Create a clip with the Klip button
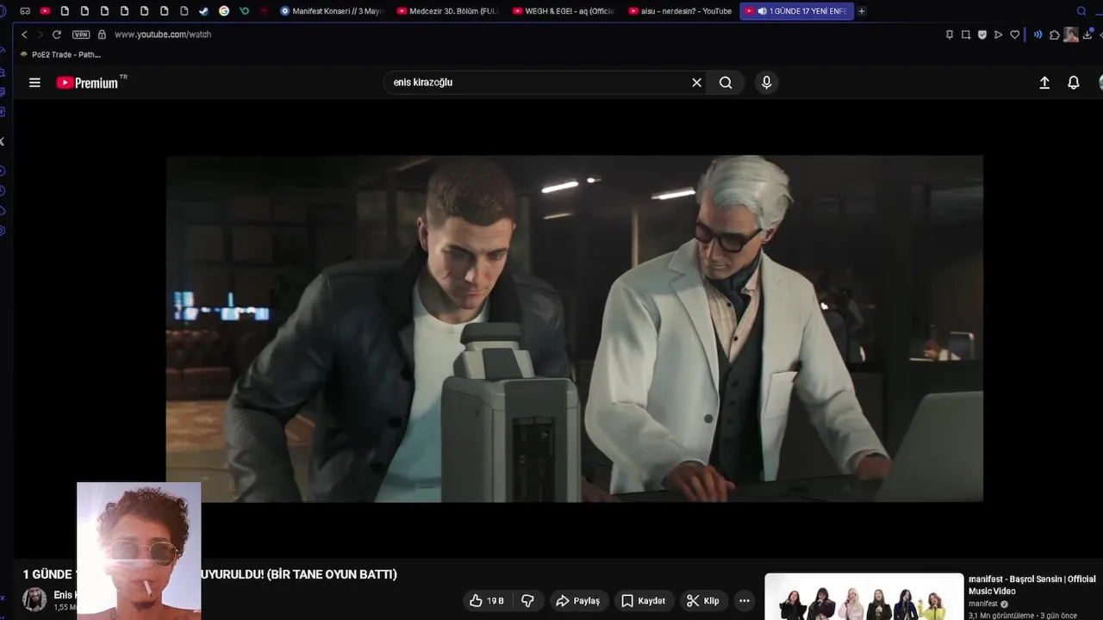 coord(702,601)
